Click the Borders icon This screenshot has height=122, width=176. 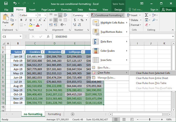(x=21, y=25)
